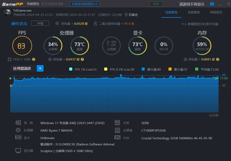Click the processor 73℃ temperature gauge
Viewport: 231px width, 161px height.
79,46
